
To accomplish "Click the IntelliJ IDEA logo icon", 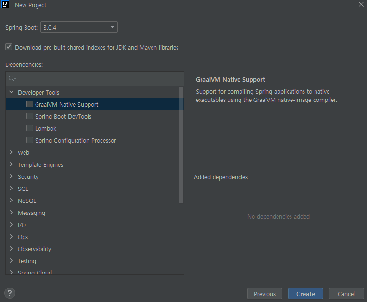I will pos(5,4).
